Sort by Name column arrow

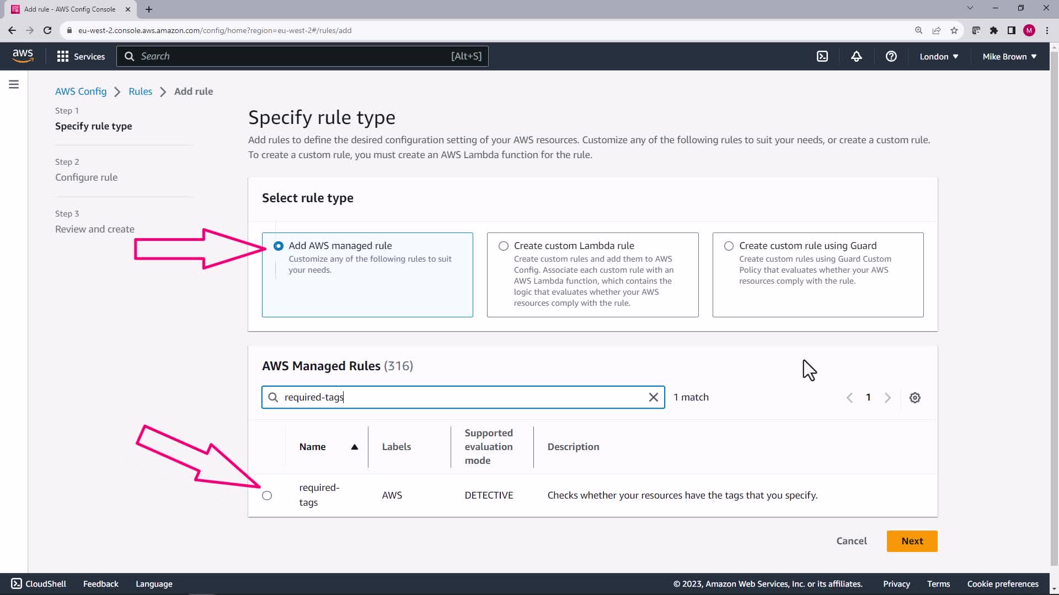point(355,447)
